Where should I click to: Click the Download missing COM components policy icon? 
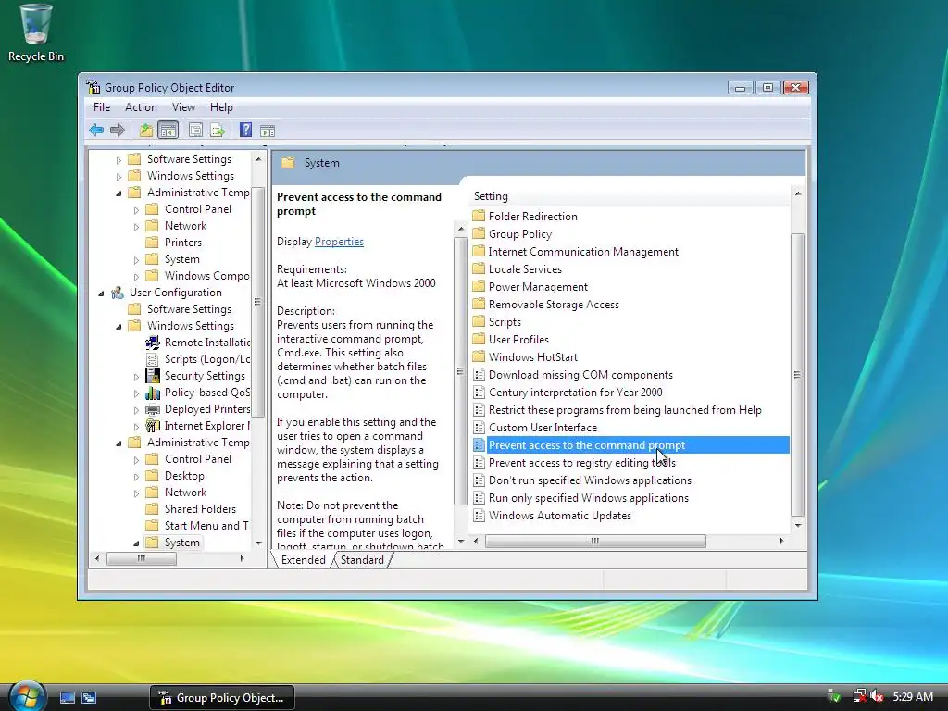(x=479, y=375)
